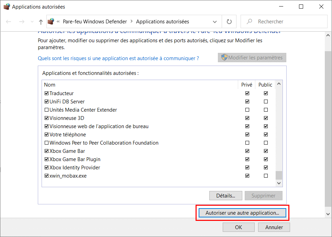
Task: Open the recent locations dropdown arrow
Action: click(32, 22)
